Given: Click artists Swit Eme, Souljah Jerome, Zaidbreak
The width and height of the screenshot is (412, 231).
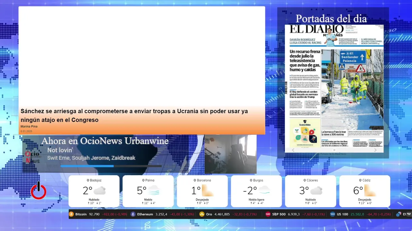Looking at the screenshot, I should tap(91, 158).
